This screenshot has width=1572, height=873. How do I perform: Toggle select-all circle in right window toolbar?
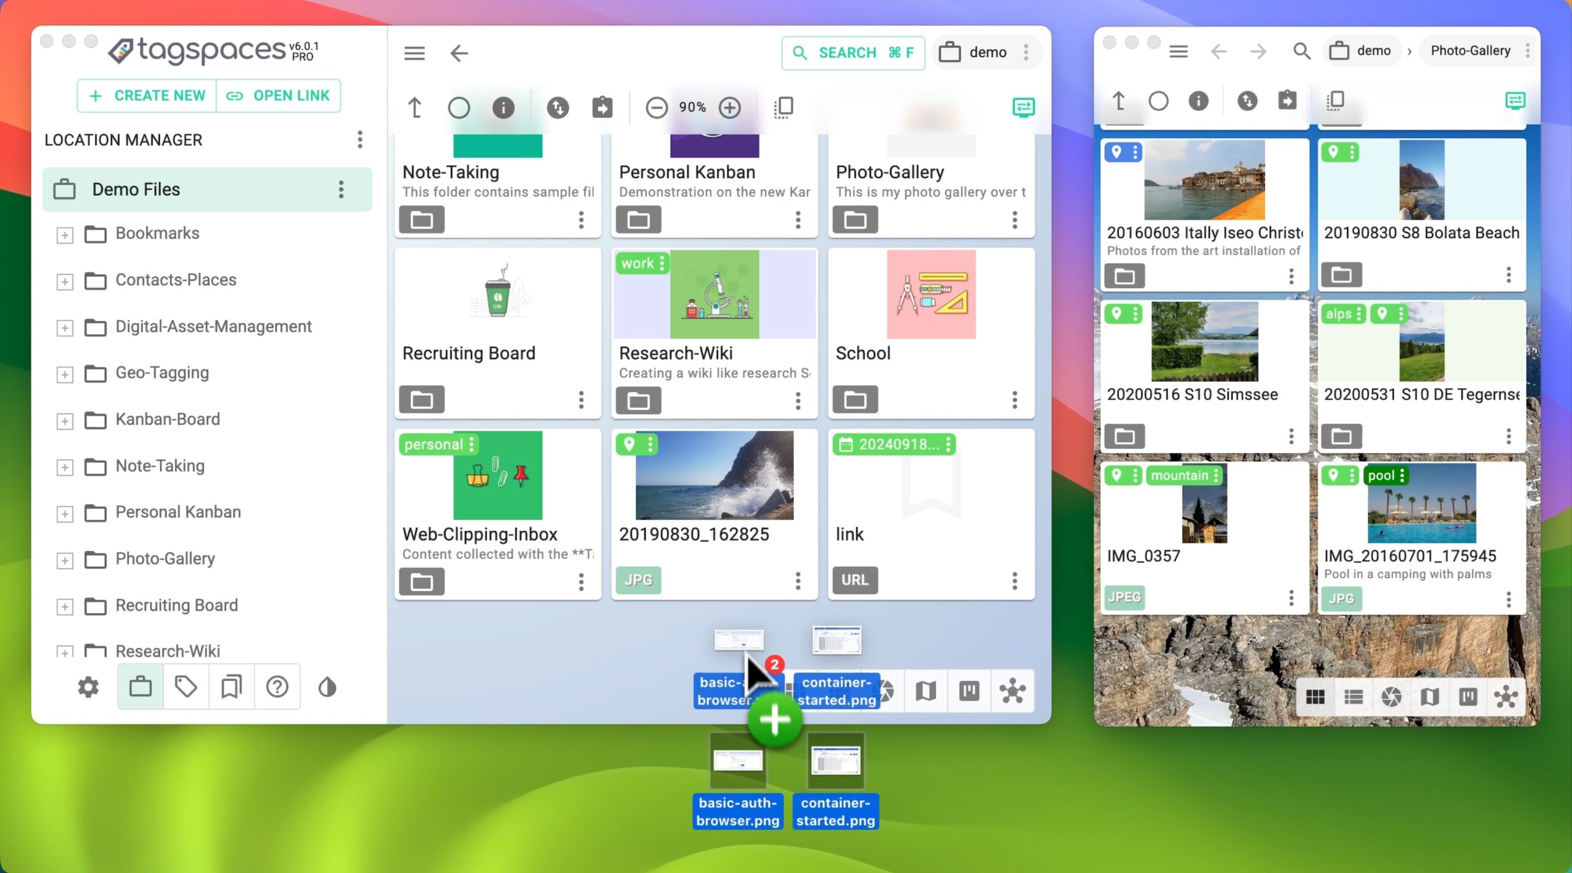click(1158, 101)
